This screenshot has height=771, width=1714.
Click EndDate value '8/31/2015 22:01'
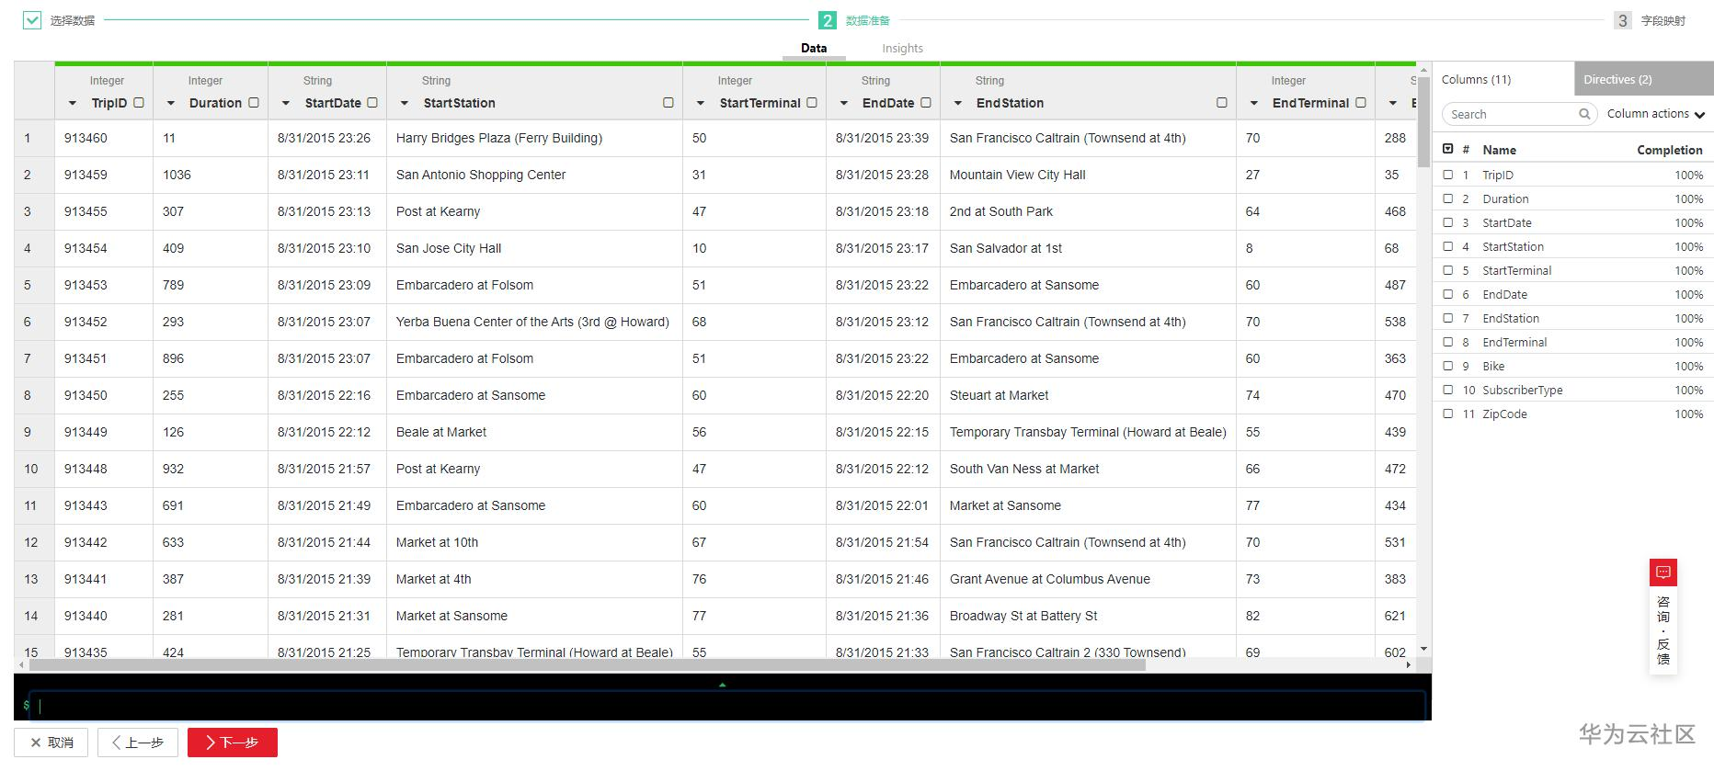pos(882,505)
